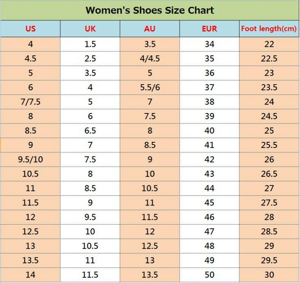Click the US size 13.5 cell
The height and width of the screenshot is (283, 300).
point(30,260)
